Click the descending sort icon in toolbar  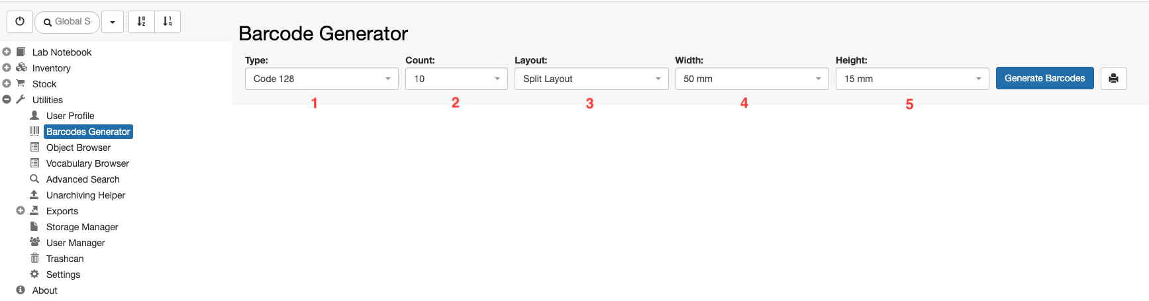click(168, 22)
